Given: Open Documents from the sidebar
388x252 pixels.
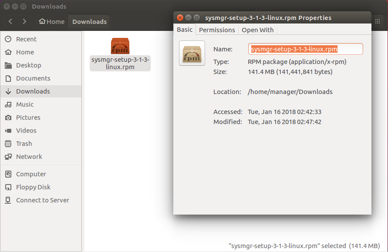Looking at the screenshot, I should pyautogui.click(x=41, y=78).
